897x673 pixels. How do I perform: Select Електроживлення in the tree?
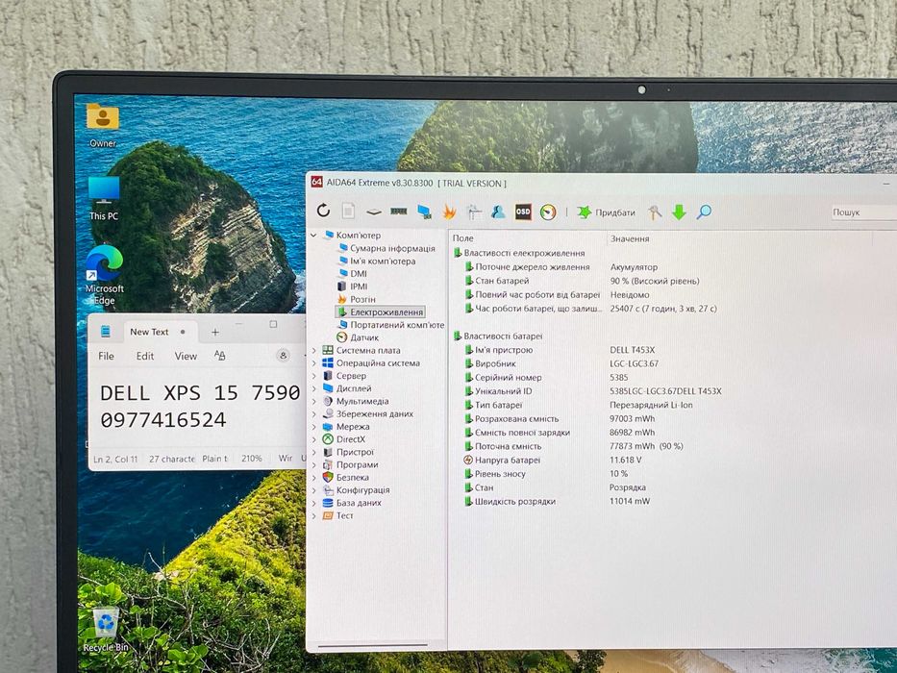point(381,312)
